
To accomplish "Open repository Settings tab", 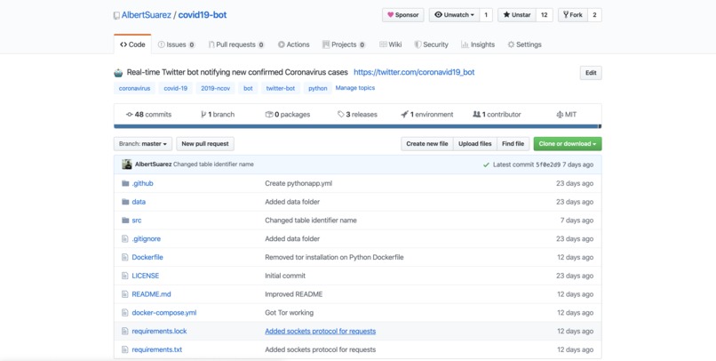I will [524, 44].
